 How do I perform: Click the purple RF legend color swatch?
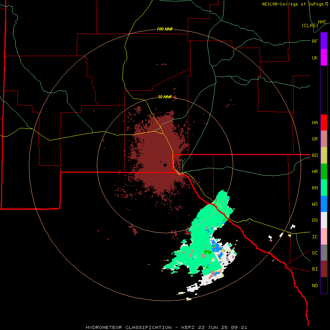pos(324,41)
